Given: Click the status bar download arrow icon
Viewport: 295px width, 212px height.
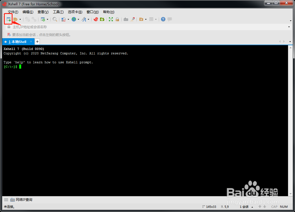Looking at the screenshot, I should (265, 207).
